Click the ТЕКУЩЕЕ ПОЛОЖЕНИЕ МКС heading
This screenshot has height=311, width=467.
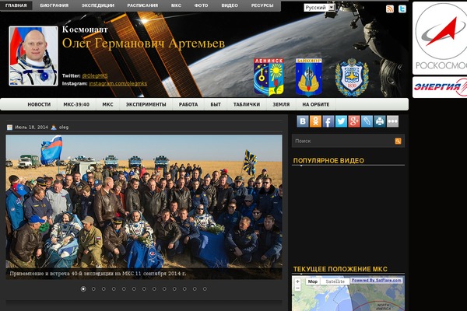(x=340, y=269)
